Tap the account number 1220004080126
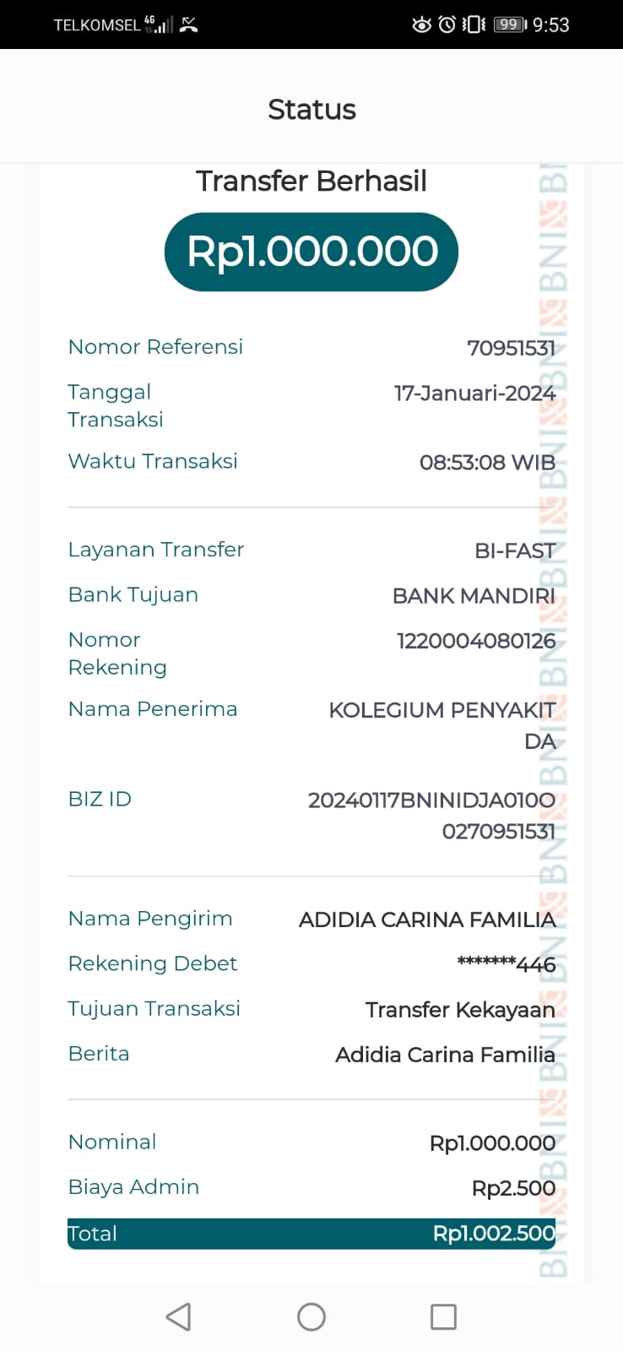Viewport: 623px width, 1351px height. [x=476, y=641]
